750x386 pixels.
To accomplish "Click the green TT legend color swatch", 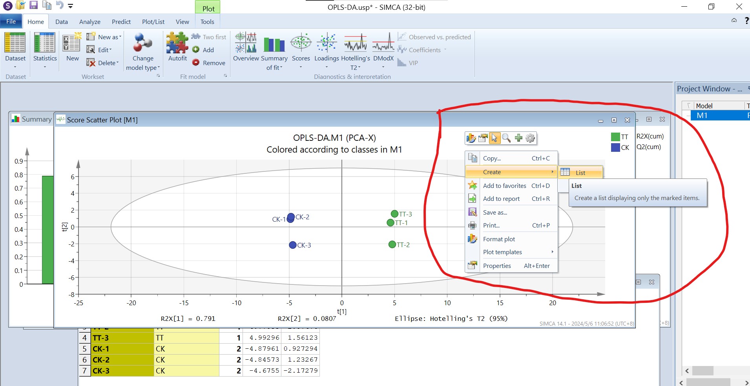I will pos(615,137).
